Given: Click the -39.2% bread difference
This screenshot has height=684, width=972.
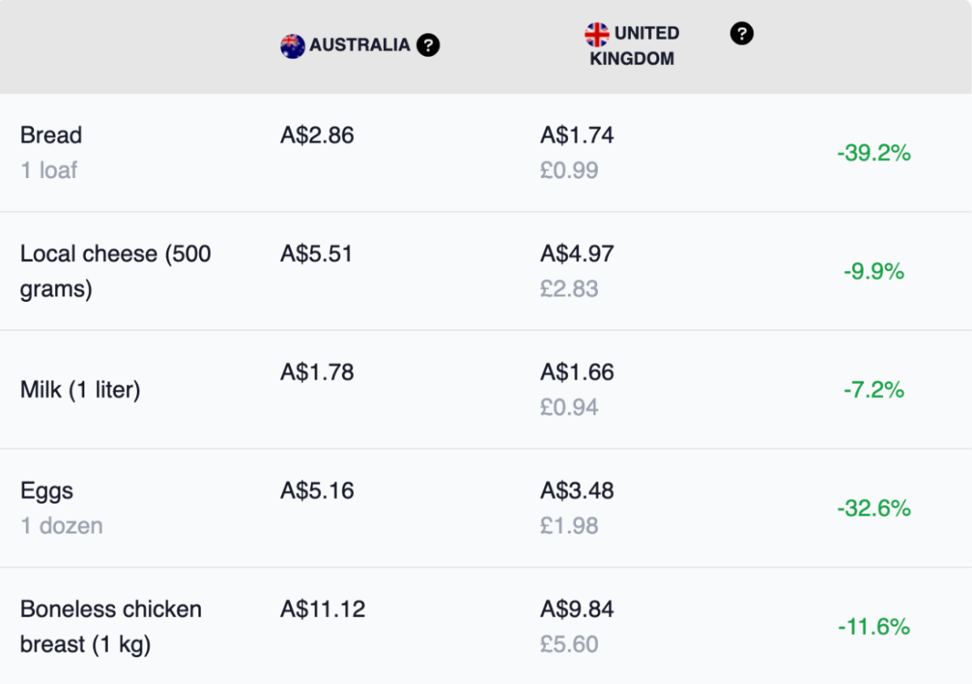Looking at the screenshot, I should click(874, 153).
